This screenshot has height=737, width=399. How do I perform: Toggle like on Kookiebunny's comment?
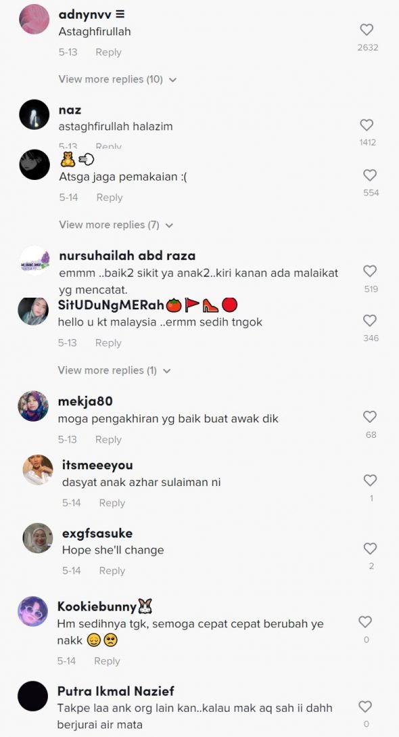coord(365,623)
